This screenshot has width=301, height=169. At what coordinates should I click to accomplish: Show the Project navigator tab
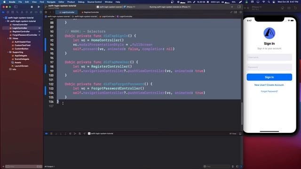click(3, 12)
